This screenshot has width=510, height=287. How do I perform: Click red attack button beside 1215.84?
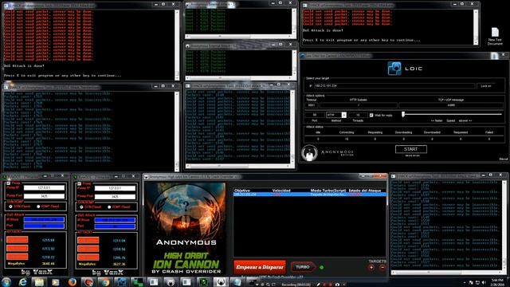(18, 240)
